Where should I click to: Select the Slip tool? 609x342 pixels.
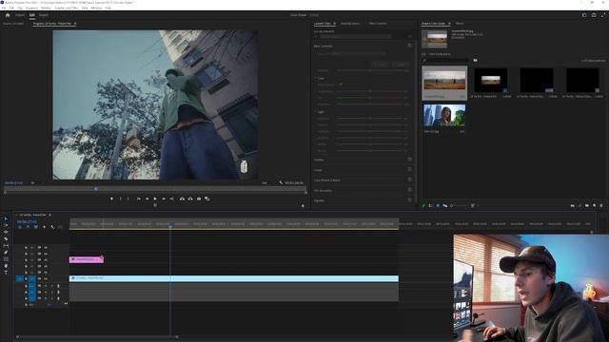click(6, 245)
